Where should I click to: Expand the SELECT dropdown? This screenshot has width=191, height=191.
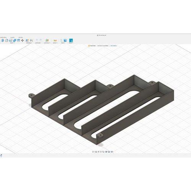pos(71,43)
